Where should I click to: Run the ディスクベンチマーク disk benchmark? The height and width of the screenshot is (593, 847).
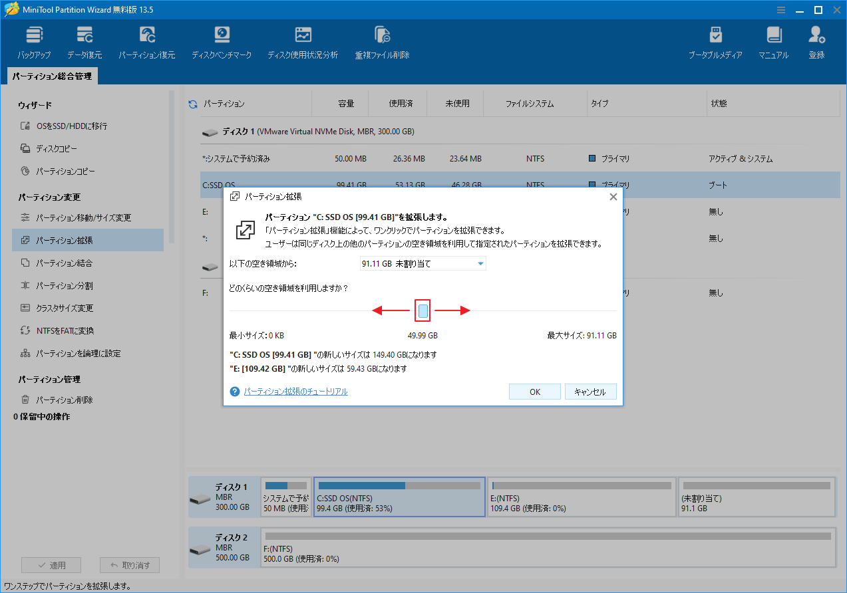(x=222, y=40)
